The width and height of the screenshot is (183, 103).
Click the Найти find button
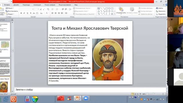click(x=160, y=8)
